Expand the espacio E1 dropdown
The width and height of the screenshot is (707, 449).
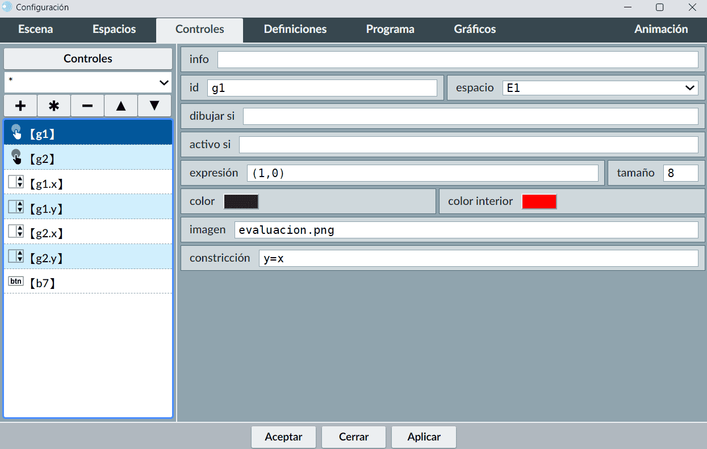pyautogui.click(x=600, y=88)
